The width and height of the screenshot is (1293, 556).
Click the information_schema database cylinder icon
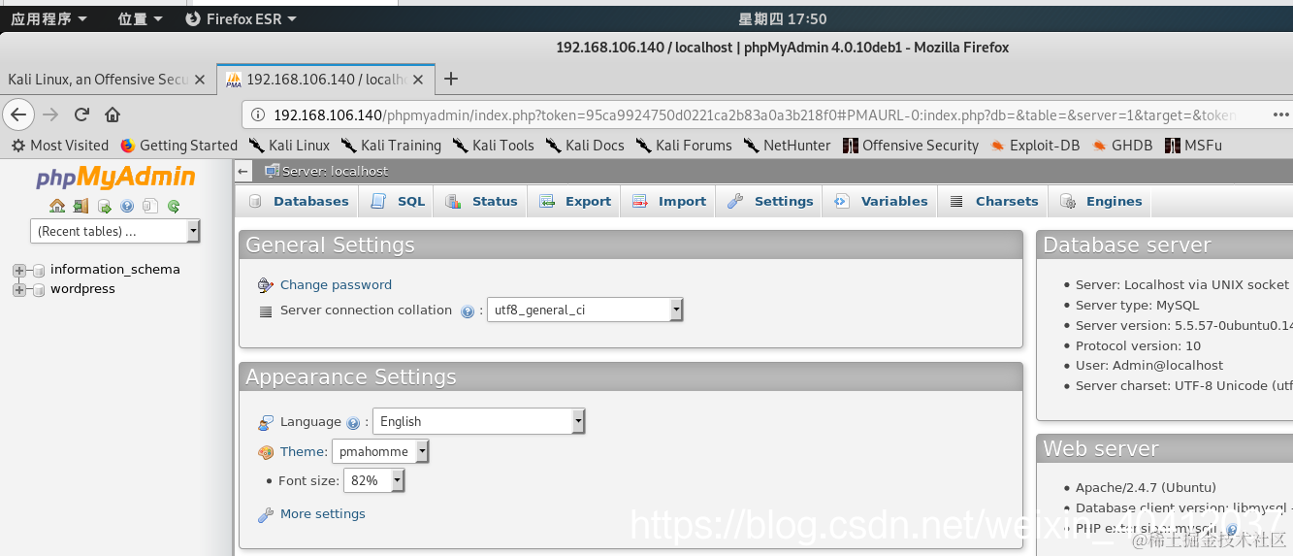click(x=38, y=270)
